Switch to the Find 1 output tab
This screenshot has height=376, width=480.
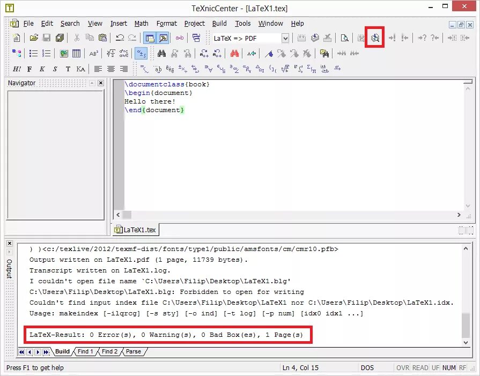[85, 351]
